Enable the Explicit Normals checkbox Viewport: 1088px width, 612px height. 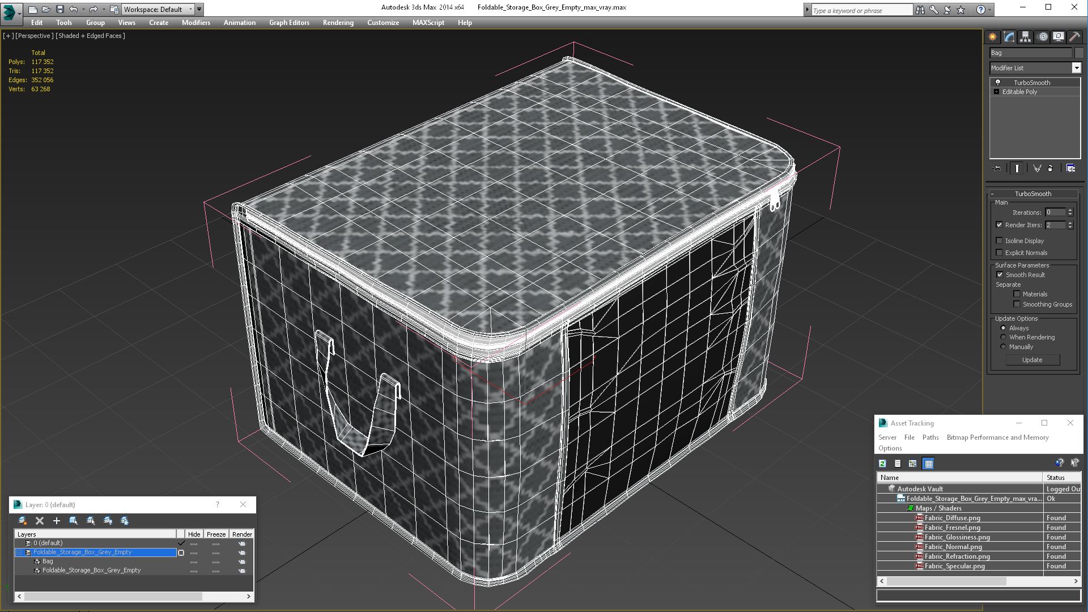click(1000, 253)
